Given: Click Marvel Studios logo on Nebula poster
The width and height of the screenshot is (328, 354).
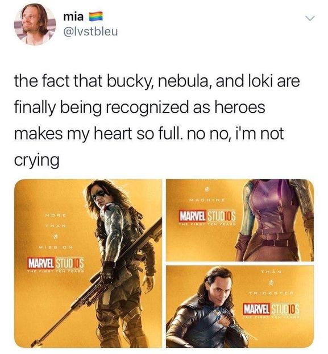Looking at the screenshot, I should pos(207,216).
